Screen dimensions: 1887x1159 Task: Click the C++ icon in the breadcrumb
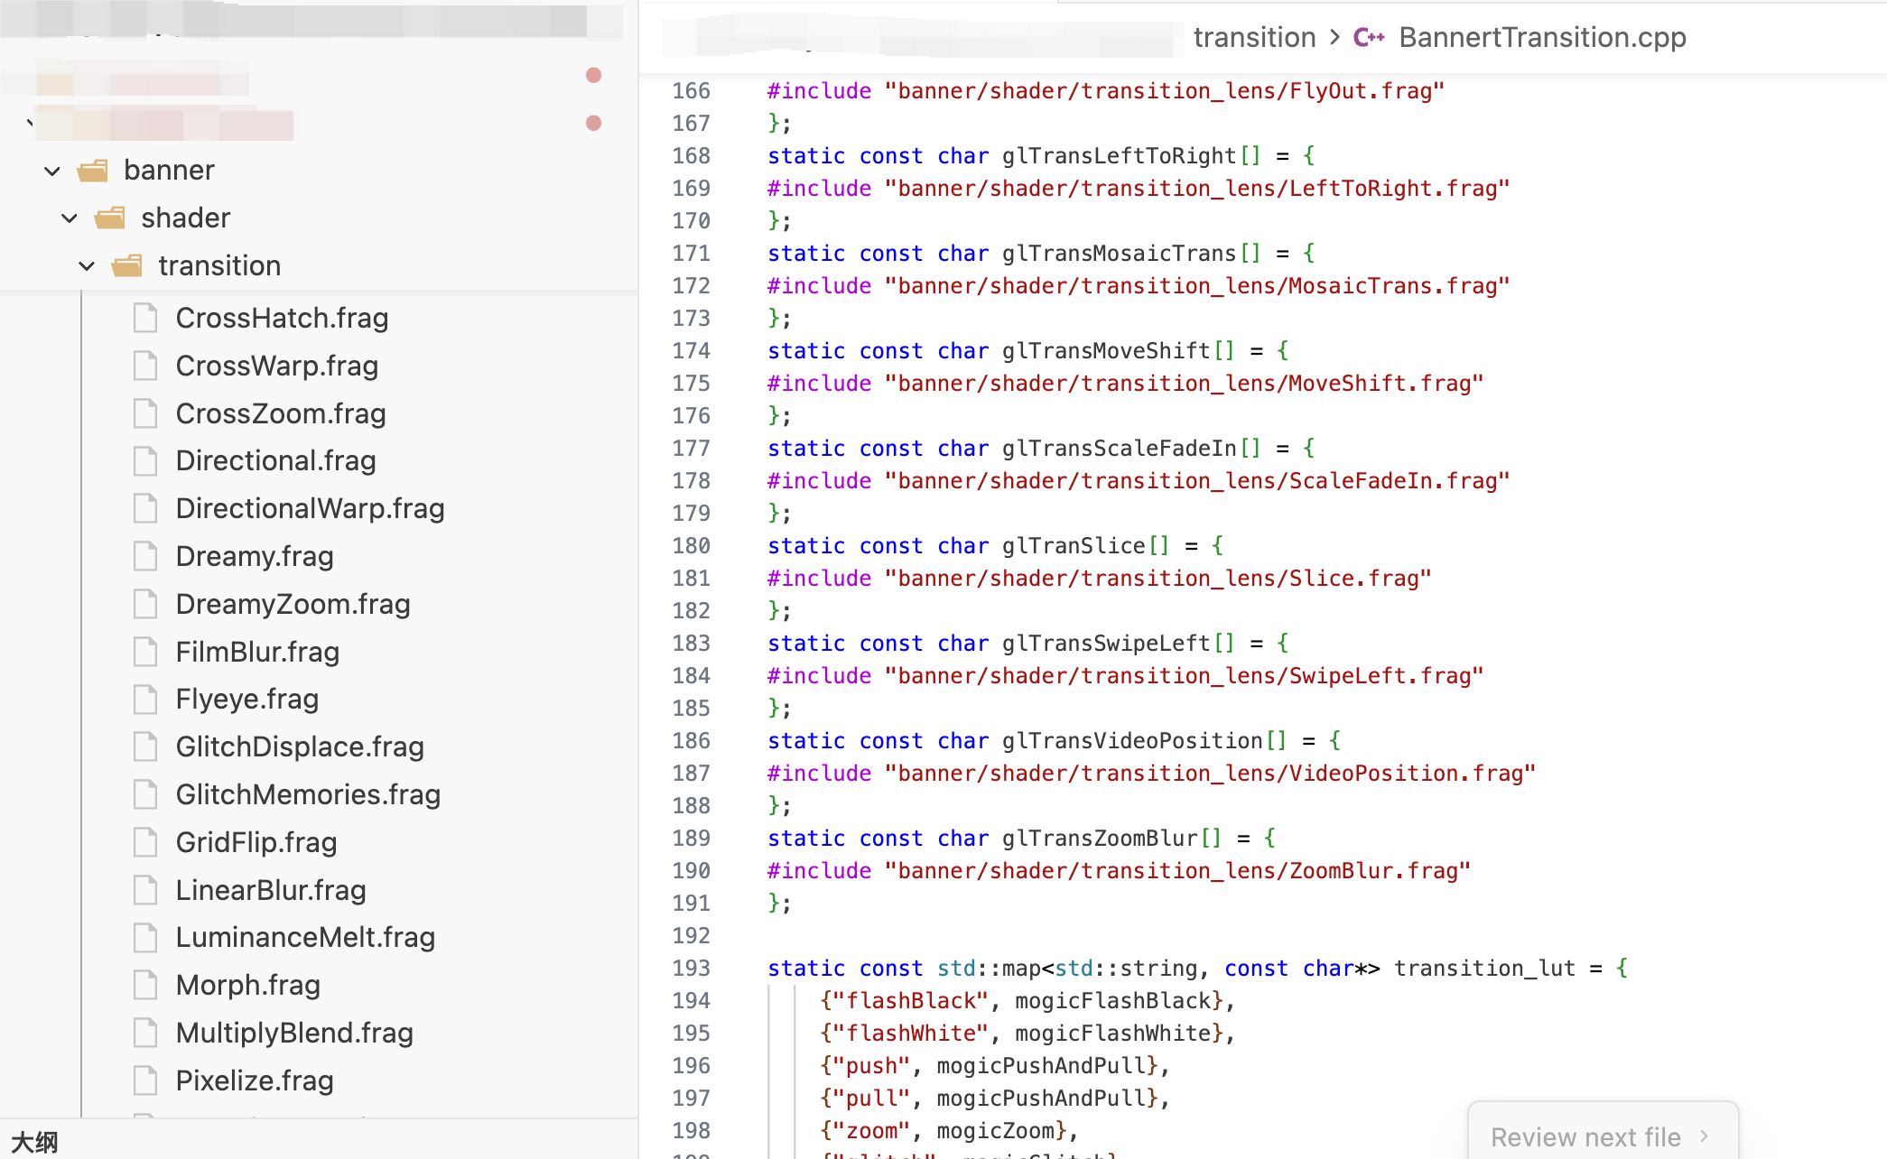point(1368,37)
